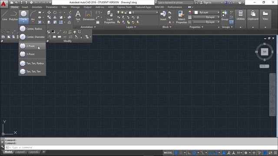Click the white color swatch in Properties
Viewport: 278px width, 156px height.
196,13
